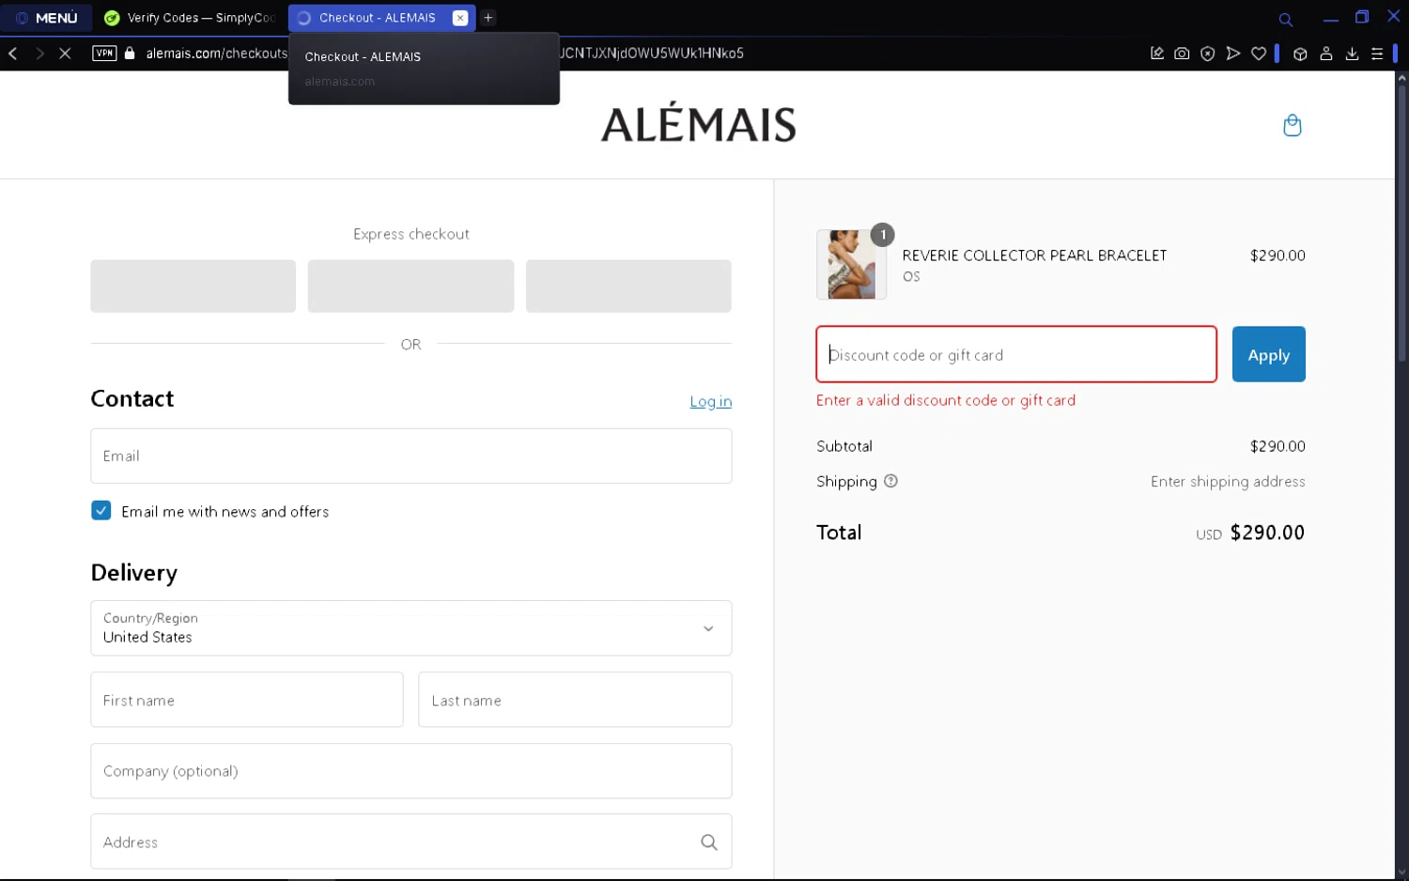Focus the Last name field
Screen dimensions: 1409x881
(575, 700)
